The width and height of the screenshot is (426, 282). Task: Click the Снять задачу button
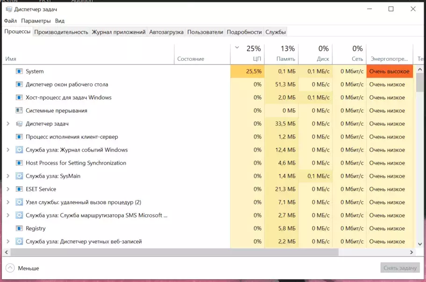pyautogui.click(x=400, y=268)
